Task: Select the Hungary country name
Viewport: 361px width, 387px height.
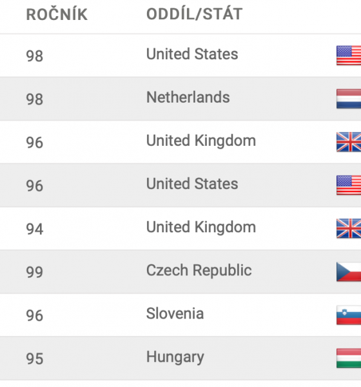Action: pos(175,357)
